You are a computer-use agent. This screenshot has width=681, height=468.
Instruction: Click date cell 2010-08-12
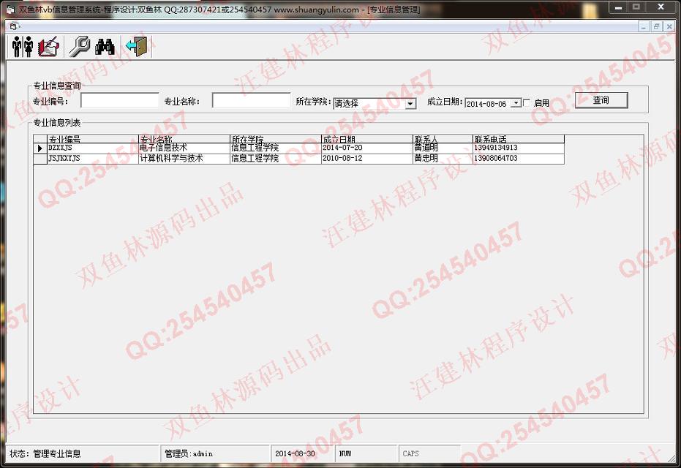point(367,159)
